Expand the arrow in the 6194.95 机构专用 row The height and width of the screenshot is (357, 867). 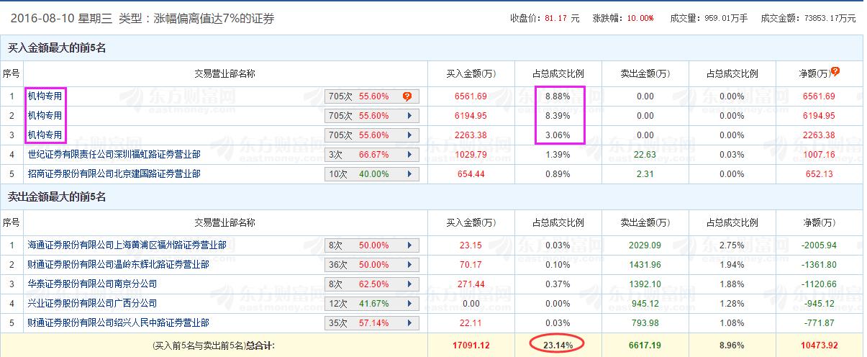[x=409, y=115]
